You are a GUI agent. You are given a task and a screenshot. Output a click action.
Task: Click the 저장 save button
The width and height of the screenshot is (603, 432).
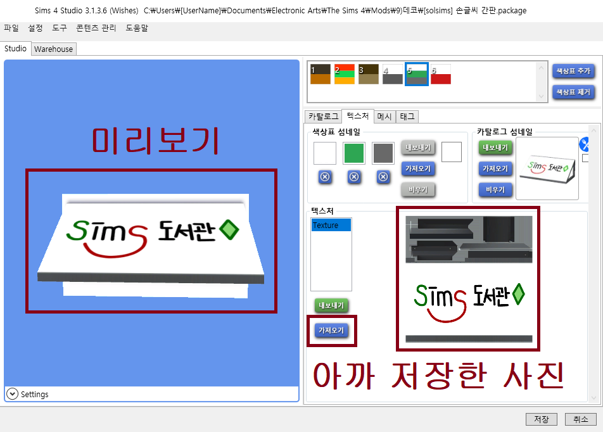542,419
